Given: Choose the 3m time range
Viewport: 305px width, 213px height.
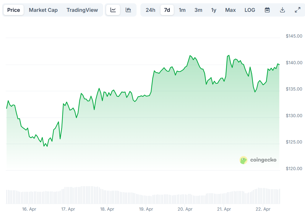Looking at the screenshot, I should point(198,10).
